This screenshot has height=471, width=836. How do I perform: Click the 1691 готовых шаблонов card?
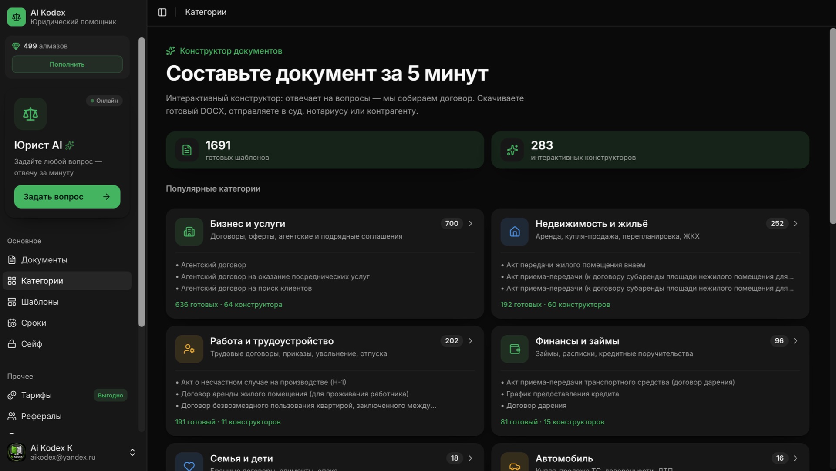click(x=325, y=150)
